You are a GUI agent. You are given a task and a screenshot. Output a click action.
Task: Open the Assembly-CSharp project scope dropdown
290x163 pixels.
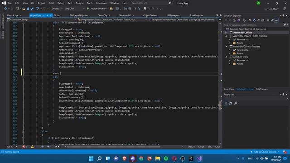click(x=42, y=19)
